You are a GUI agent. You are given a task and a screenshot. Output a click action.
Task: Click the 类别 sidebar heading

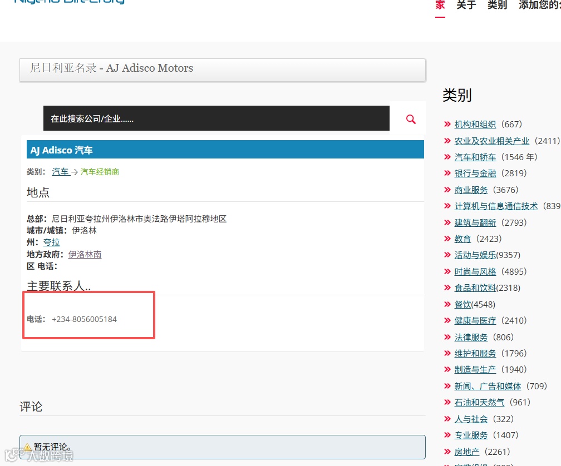457,96
